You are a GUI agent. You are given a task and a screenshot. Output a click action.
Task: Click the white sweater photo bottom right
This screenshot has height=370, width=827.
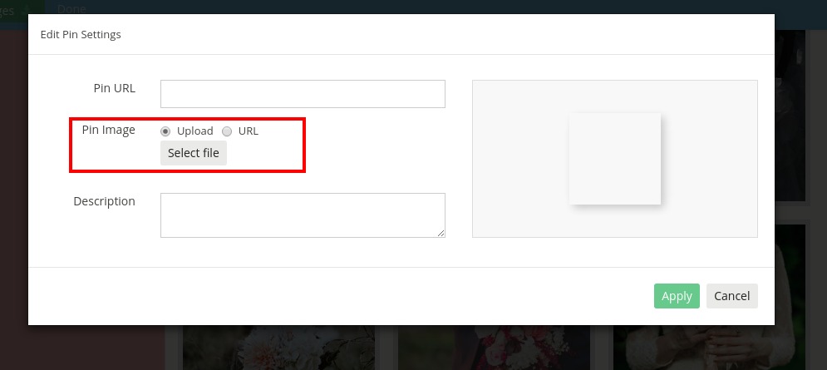[709, 348]
